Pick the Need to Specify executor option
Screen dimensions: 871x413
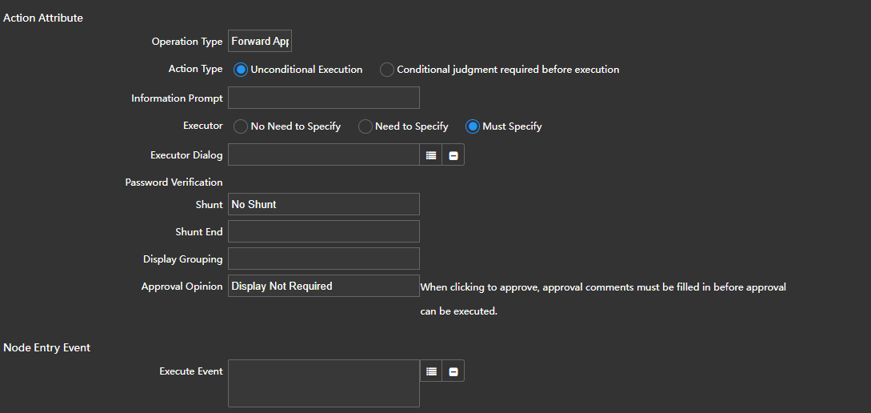tap(365, 126)
